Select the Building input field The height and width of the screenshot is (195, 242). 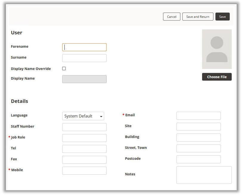coord(198,137)
